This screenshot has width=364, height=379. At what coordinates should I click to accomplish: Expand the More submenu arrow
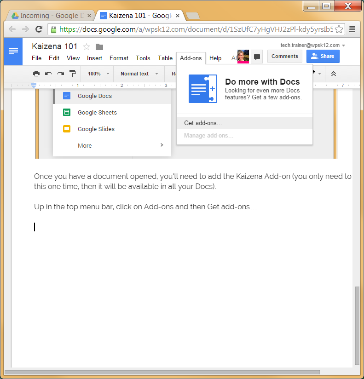pyautogui.click(x=162, y=145)
